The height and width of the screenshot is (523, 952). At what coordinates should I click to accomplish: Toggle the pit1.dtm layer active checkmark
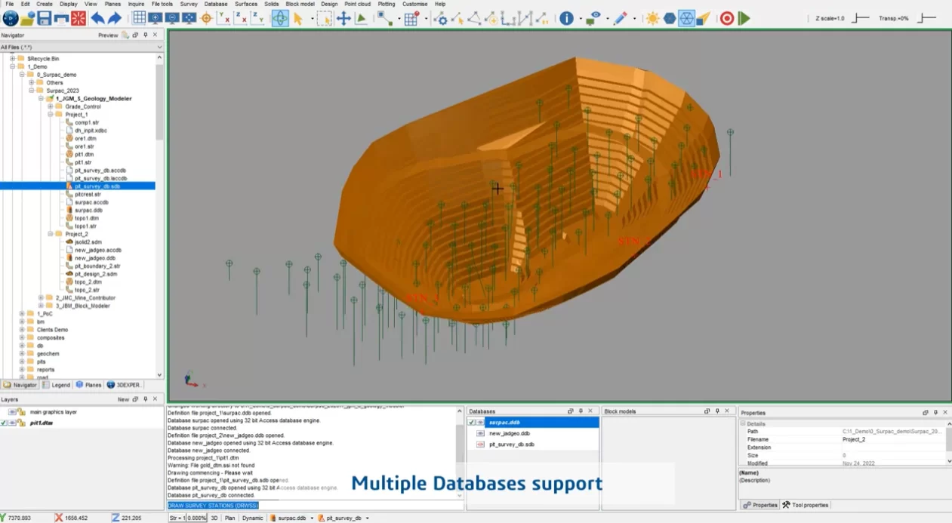tap(4, 423)
